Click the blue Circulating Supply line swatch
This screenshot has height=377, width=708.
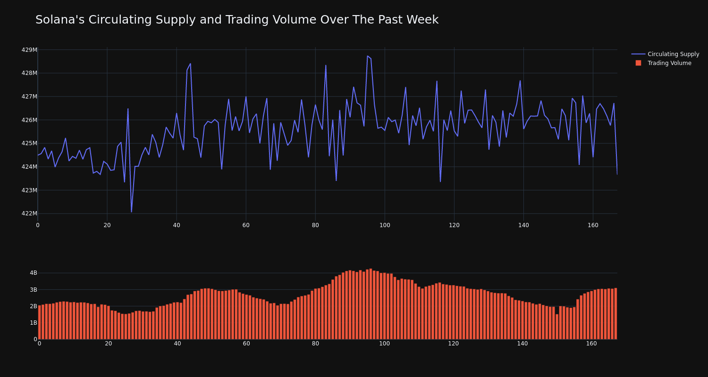pos(638,54)
